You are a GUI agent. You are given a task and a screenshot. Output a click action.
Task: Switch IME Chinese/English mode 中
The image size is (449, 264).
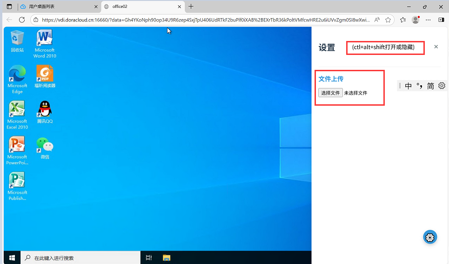coord(409,86)
